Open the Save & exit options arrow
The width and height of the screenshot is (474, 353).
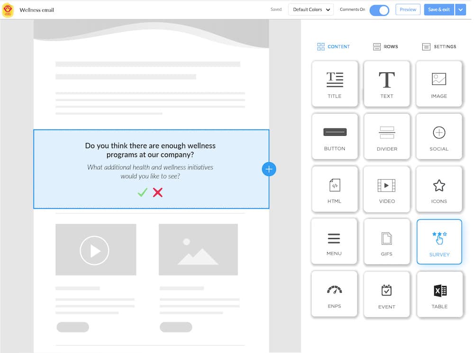[x=460, y=9]
